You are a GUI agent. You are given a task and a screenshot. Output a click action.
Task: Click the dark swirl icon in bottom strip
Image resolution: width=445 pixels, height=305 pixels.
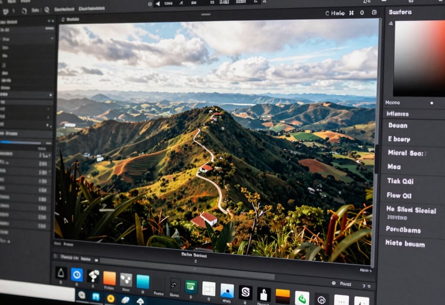point(174,285)
